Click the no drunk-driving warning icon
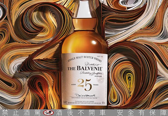 (x=48, y=113)
